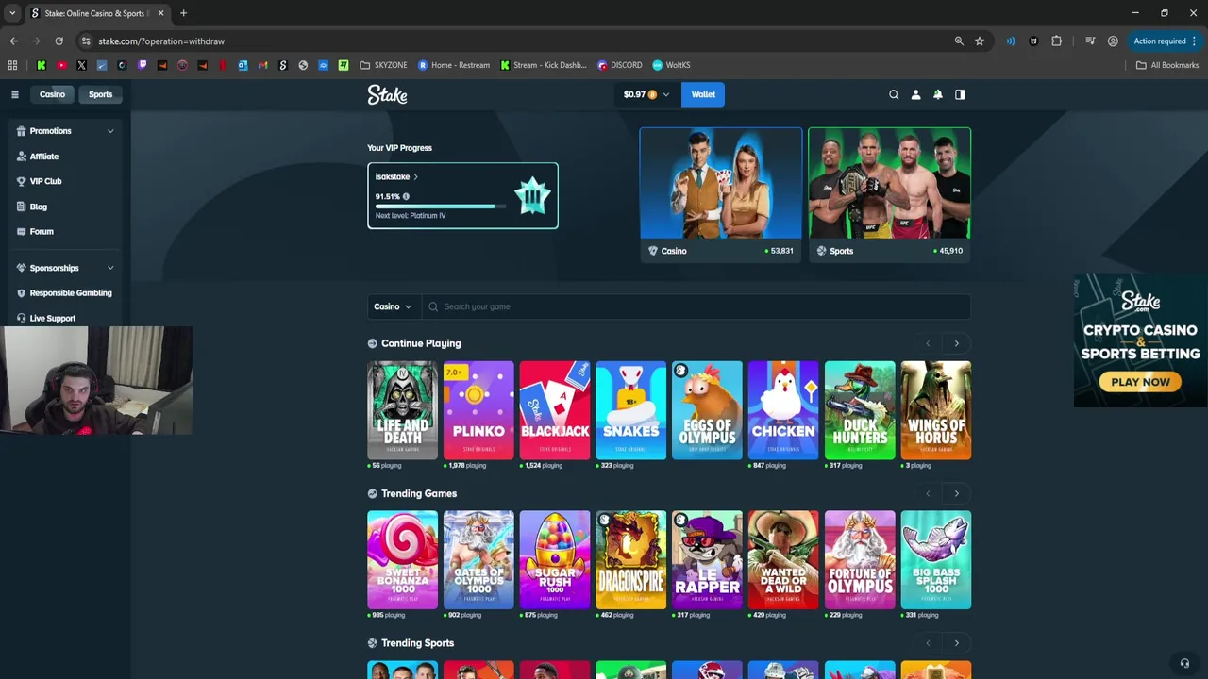Click the VIP progress info icon
Viewport: 1208px width, 679px height.
(406, 196)
